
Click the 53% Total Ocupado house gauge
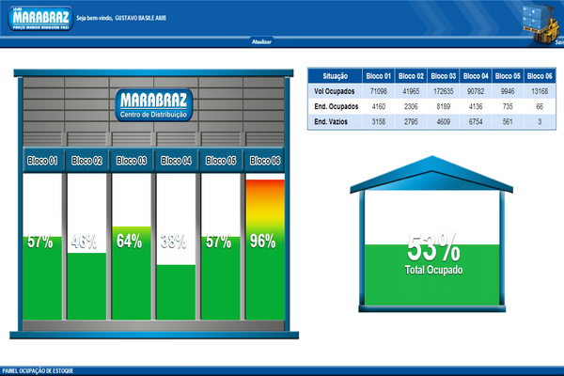432,234
